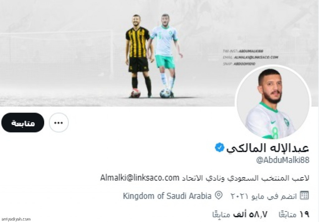Screen dimensions: 319x222
Task: Click the display name عبدالإله المالكي
Action: pyautogui.click(x=268, y=148)
